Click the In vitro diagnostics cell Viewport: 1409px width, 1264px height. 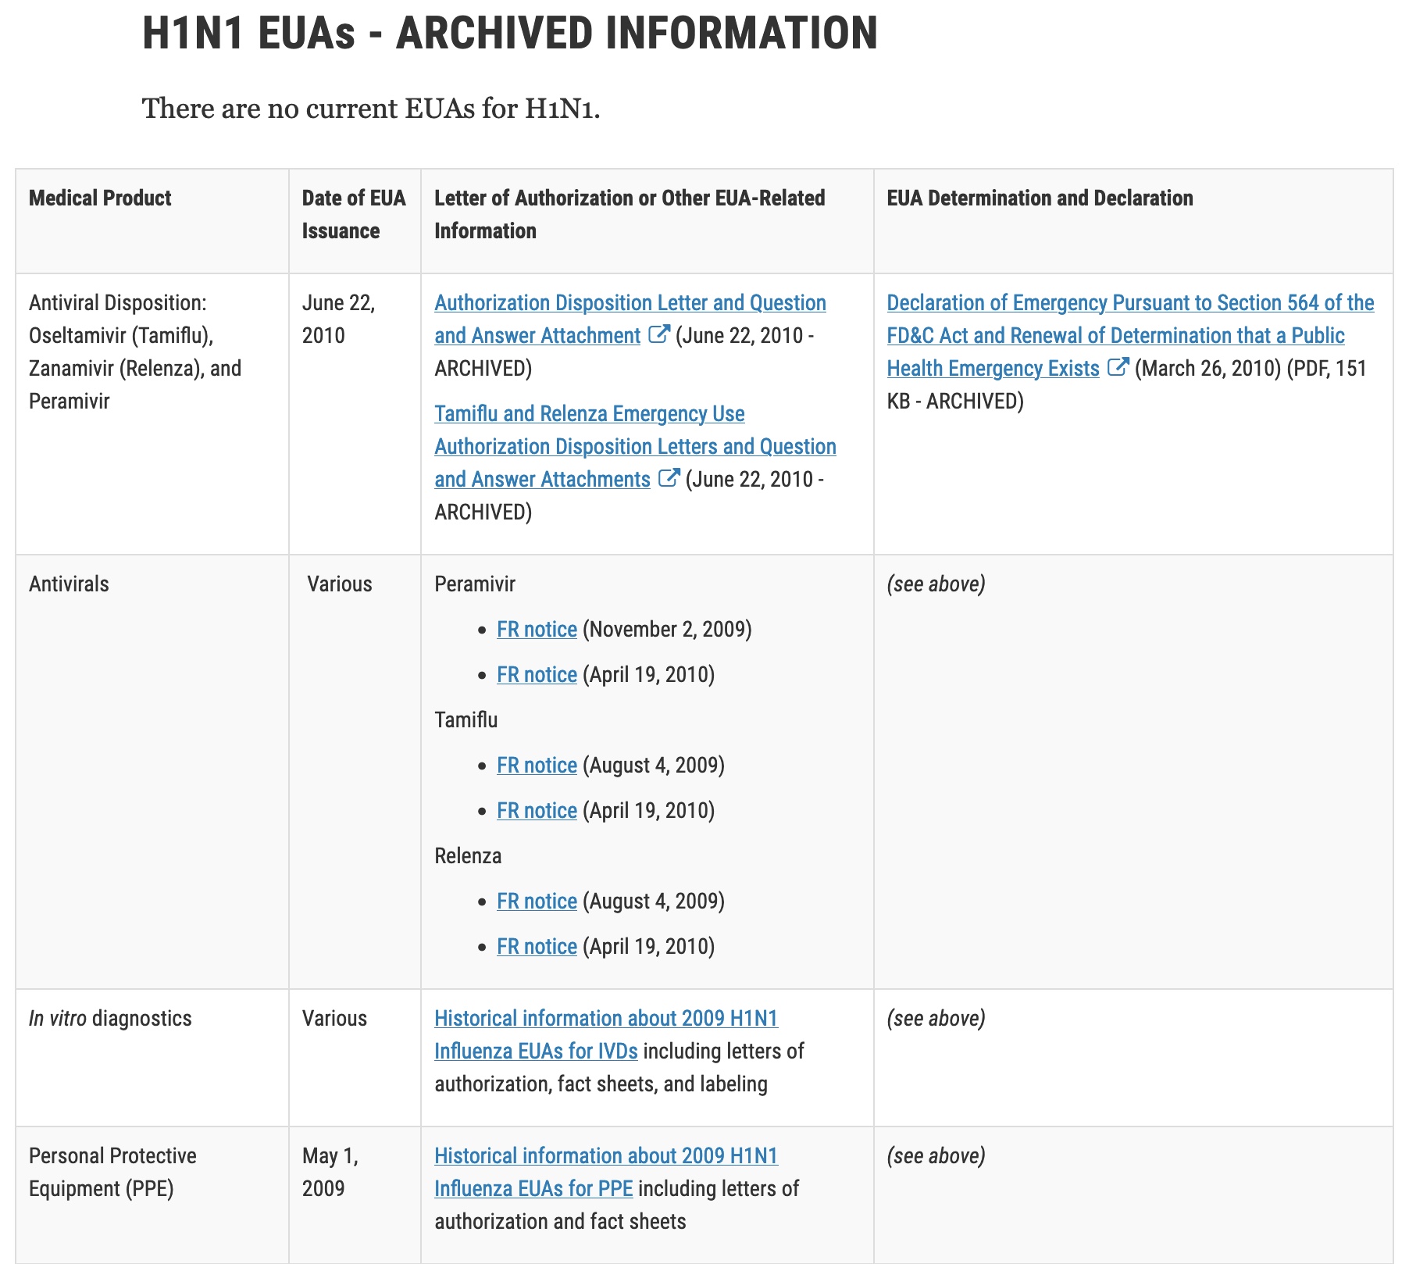[x=110, y=1019]
